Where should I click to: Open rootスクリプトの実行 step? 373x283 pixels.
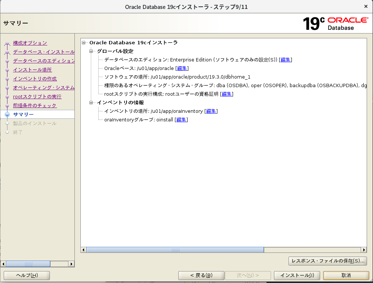click(x=37, y=96)
